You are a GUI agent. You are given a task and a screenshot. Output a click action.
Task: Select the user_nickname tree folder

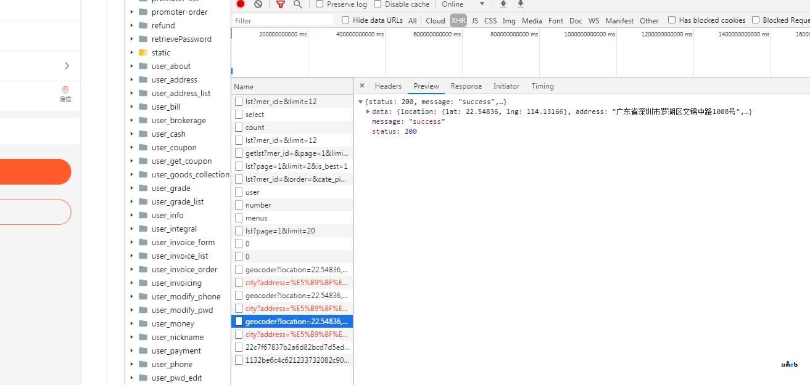[x=178, y=337]
